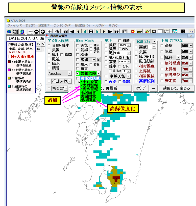Click the large black left-arrow icon

[72, 32]
